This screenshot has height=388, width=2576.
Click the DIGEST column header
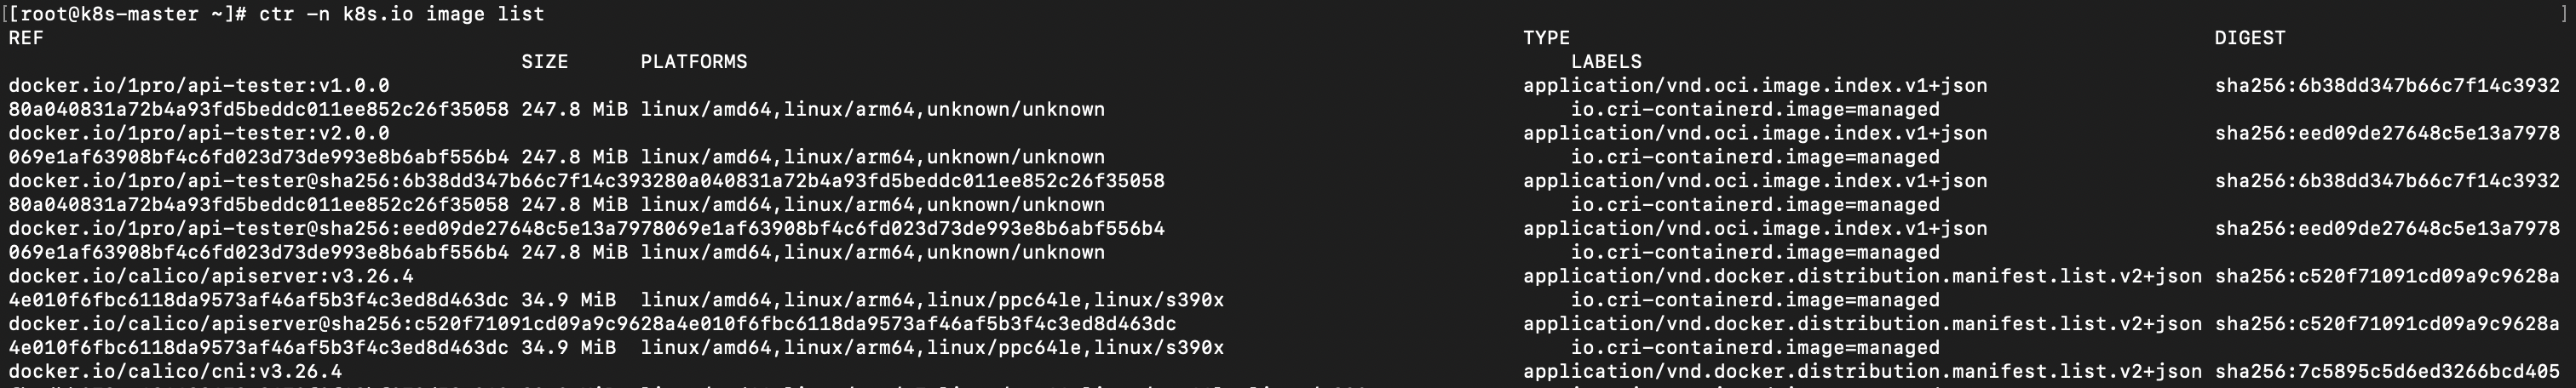point(2249,38)
